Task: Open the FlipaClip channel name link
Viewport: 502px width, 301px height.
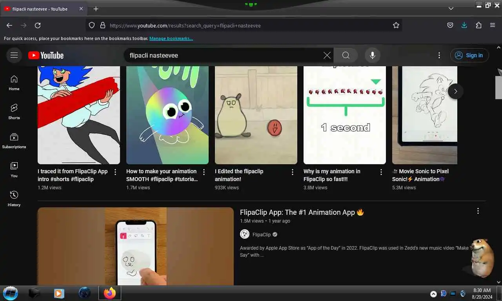Action: click(x=262, y=235)
